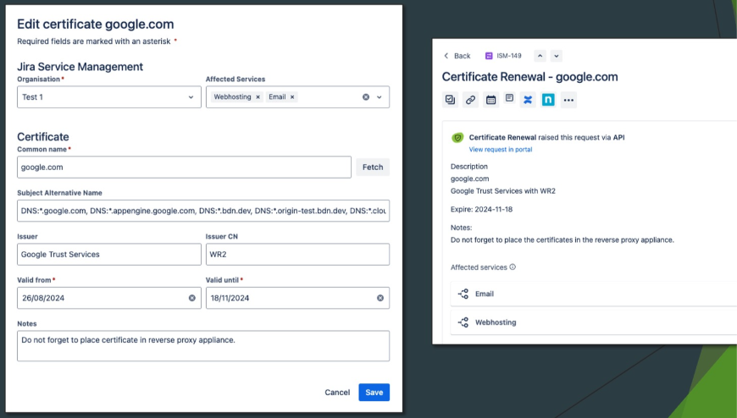Click the Issuer CN input field

tap(297, 254)
